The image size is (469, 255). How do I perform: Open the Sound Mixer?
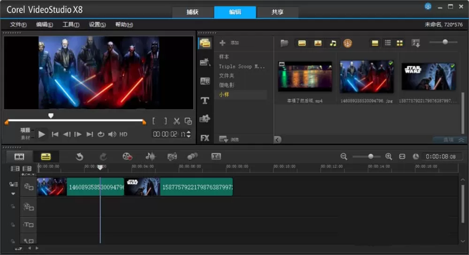point(150,157)
